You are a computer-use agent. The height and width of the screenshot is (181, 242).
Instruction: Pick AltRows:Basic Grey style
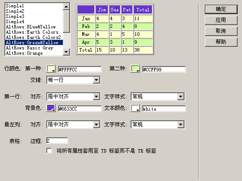point(34,48)
